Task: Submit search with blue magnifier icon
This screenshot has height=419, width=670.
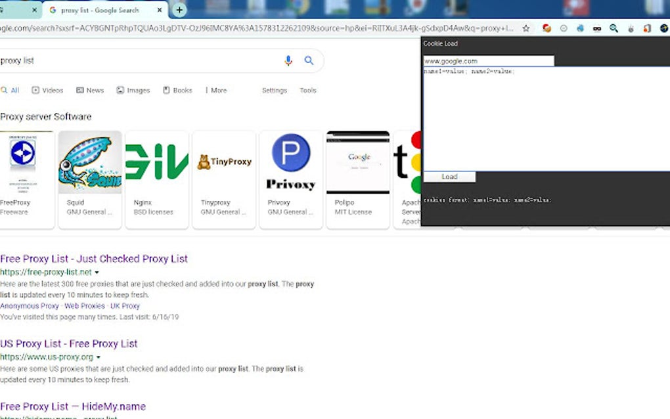Action: pos(309,60)
